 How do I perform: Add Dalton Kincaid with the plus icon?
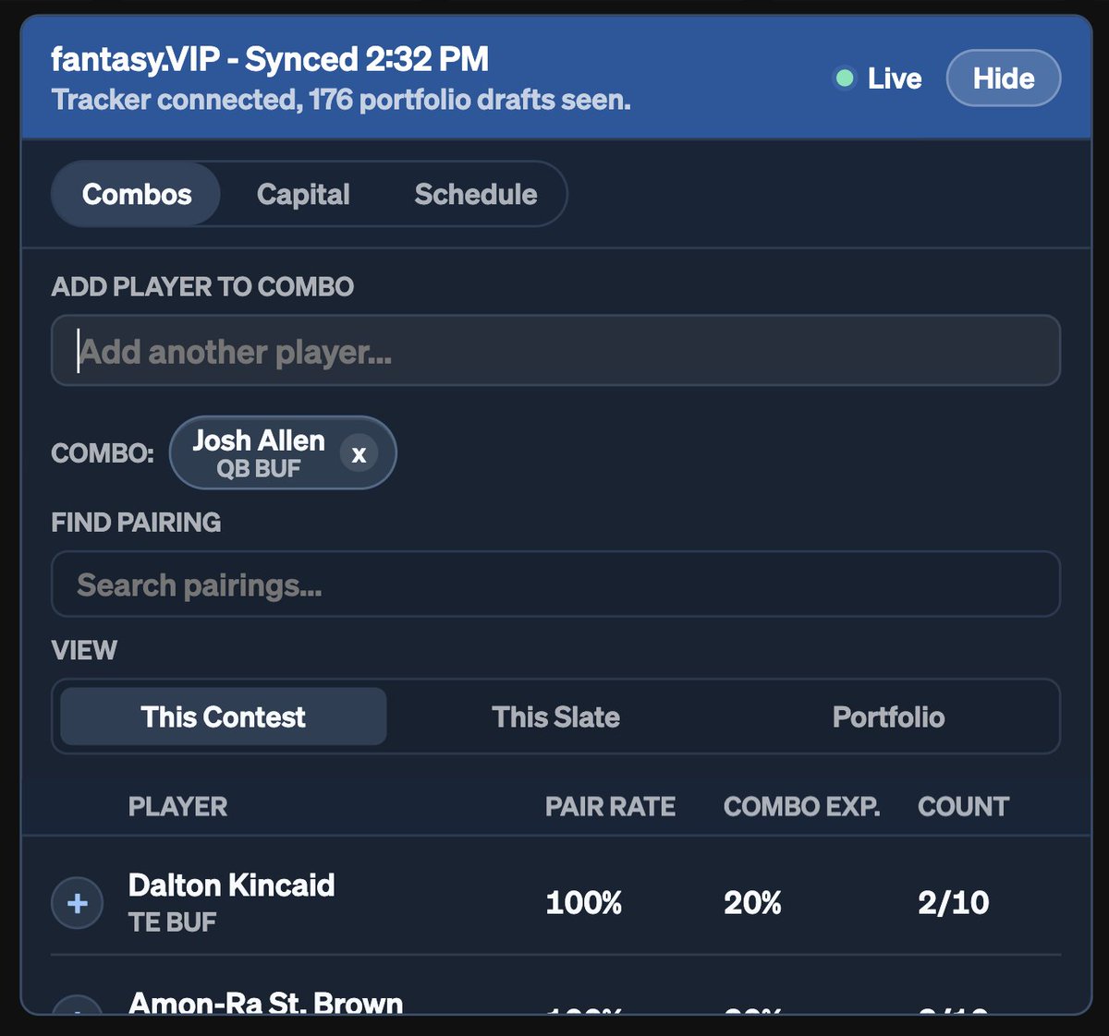pyautogui.click(x=78, y=902)
